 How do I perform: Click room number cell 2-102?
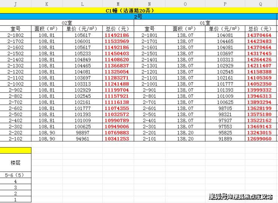point(16,139)
